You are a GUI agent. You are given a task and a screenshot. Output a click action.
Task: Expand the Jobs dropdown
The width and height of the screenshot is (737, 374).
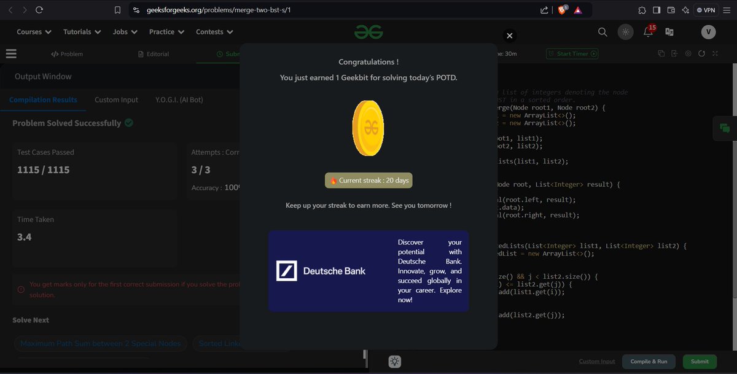pyautogui.click(x=125, y=32)
